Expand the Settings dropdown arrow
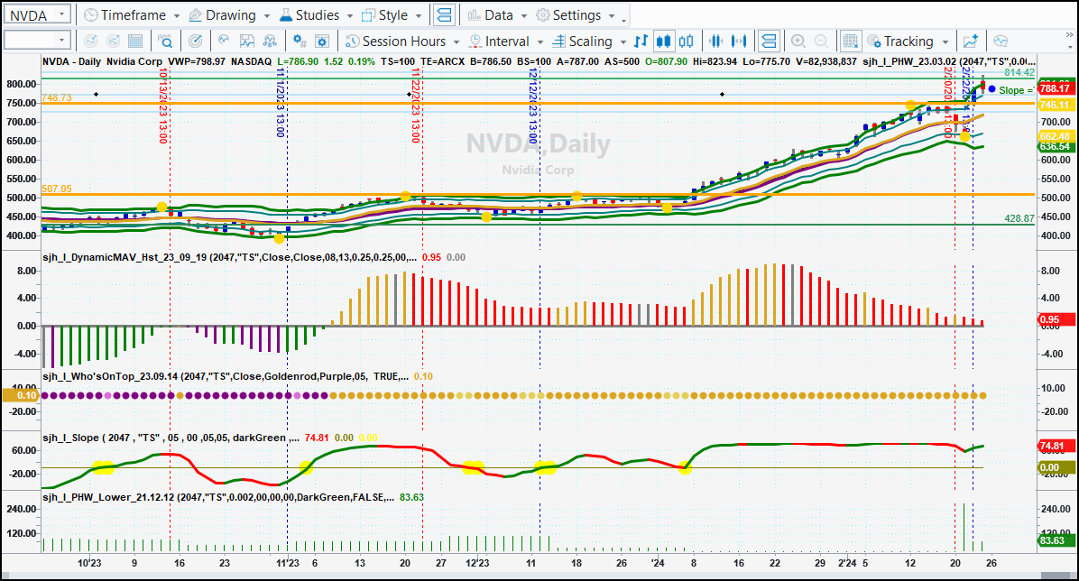The image size is (1079, 581). pyautogui.click(x=611, y=16)
